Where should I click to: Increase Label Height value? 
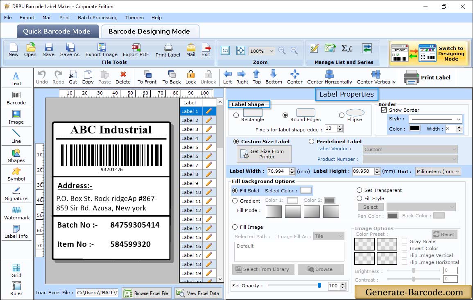tap(377, 169)
